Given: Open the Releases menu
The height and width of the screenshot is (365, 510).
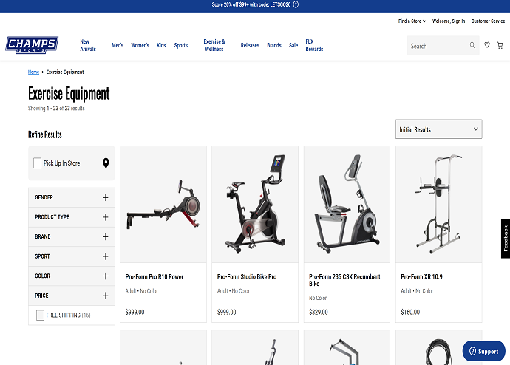Looking at the screenshot, I should [x=250, y=45].
